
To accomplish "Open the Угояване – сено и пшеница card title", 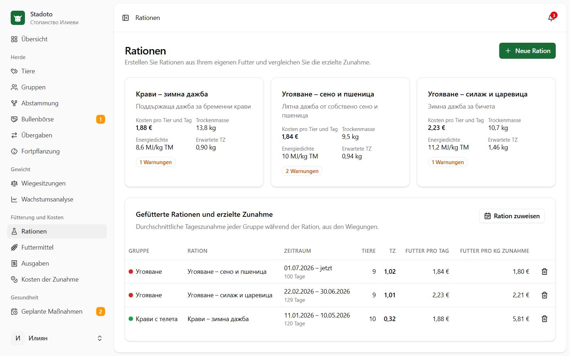I will (x=328, y=94).
